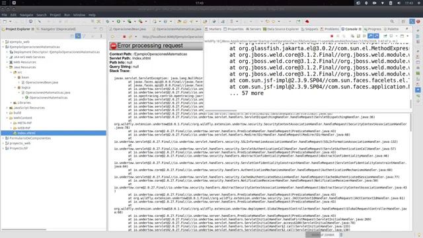
Task: Open the Properties view tab
Action: (x=233, y=29)
